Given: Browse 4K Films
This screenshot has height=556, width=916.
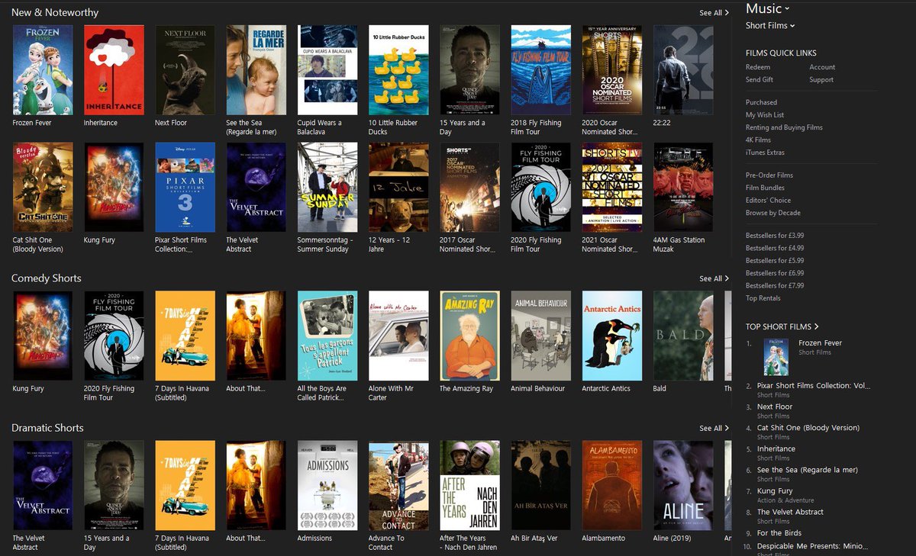Looking at the screenshot, I should click(x=758, y=140).
